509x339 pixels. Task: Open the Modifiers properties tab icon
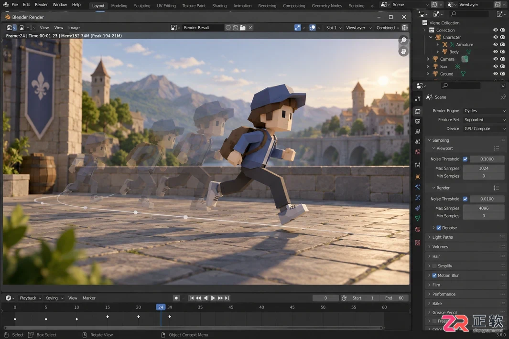418,187
